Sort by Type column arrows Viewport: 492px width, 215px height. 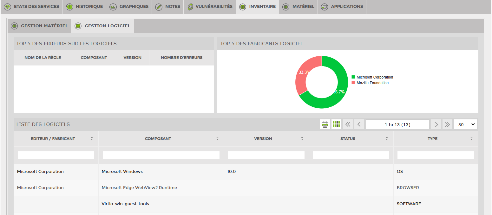pos(471,139)
